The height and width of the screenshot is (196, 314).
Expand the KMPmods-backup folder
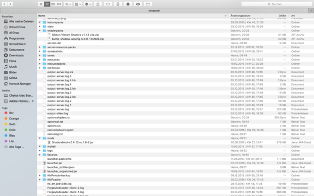click(40, 175)
